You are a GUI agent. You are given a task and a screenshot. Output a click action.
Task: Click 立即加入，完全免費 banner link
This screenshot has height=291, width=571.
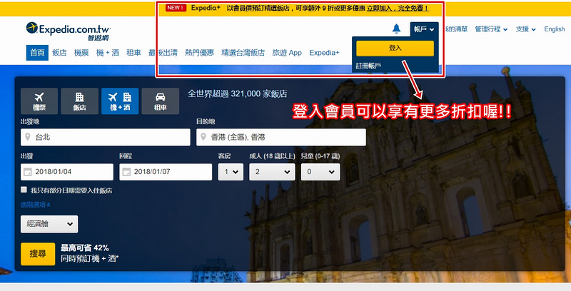click(398, 8)
